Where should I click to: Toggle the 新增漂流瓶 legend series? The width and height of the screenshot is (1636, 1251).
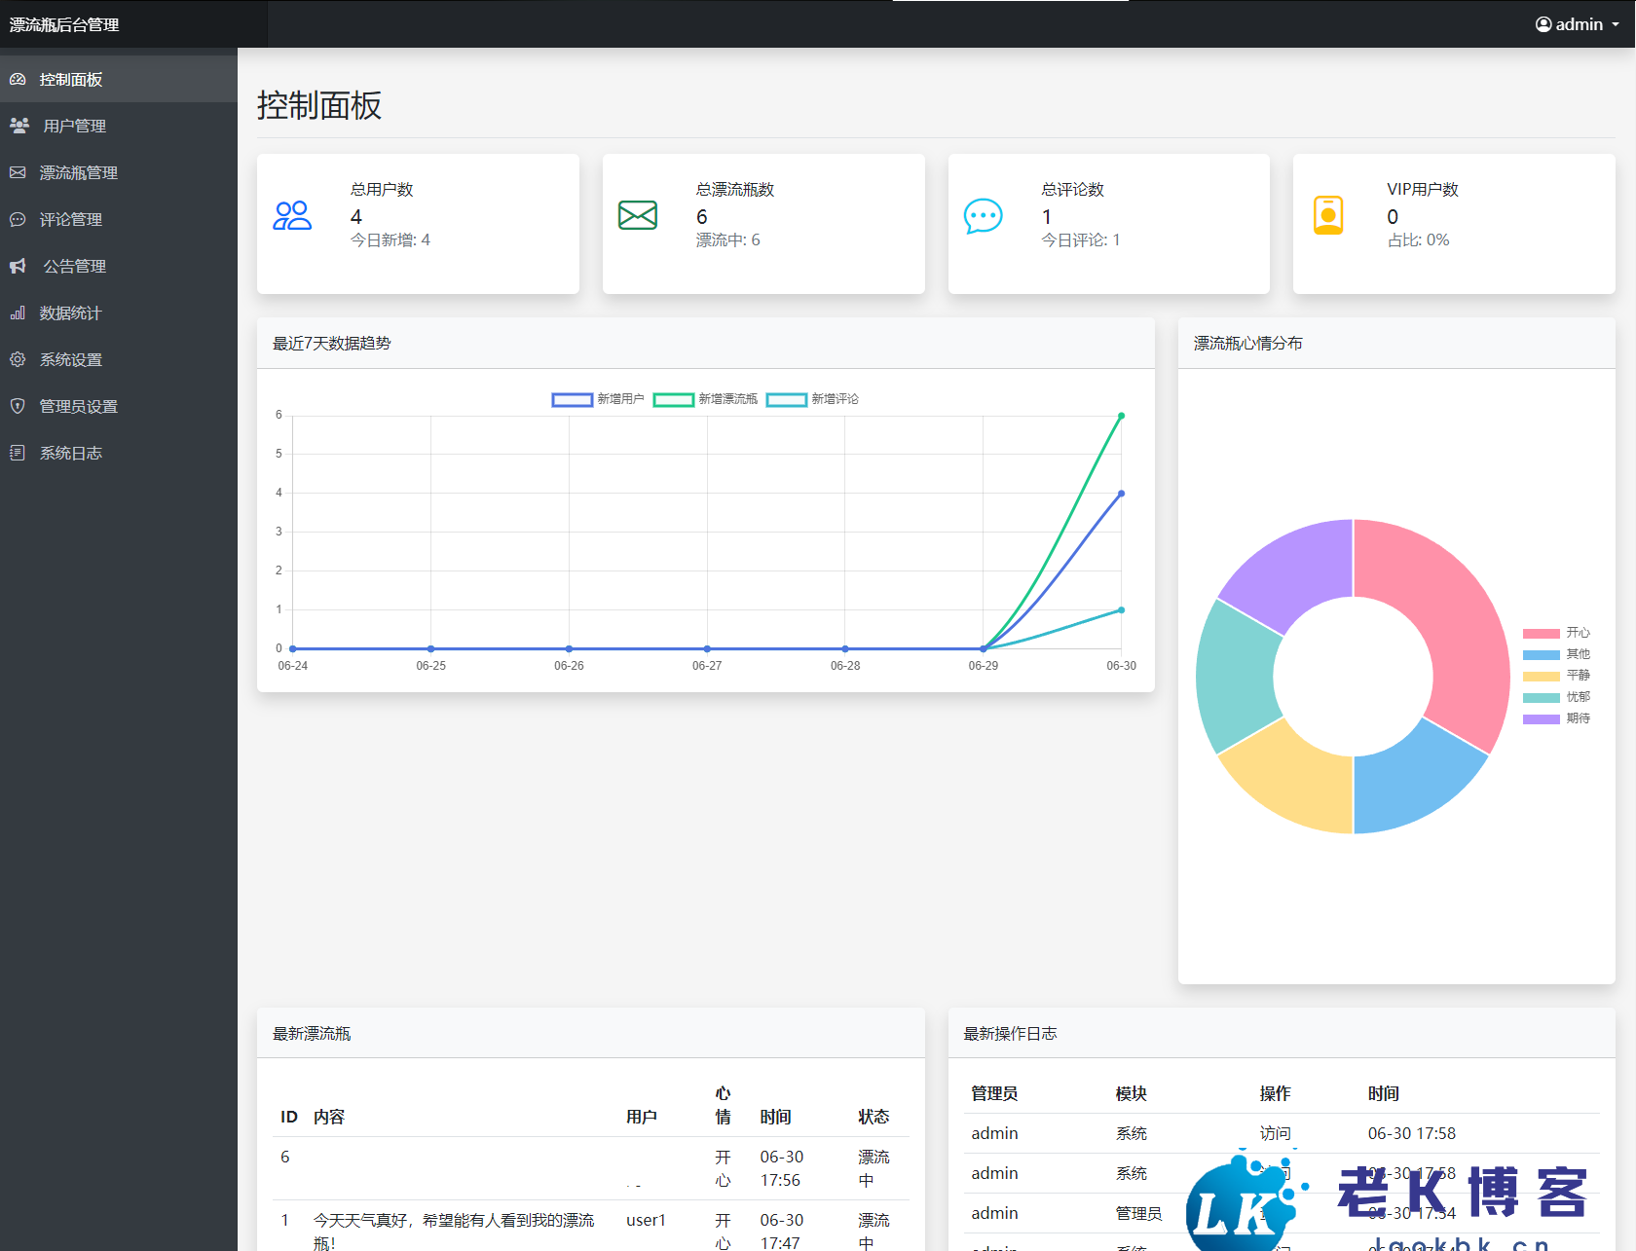coord(705,399)
